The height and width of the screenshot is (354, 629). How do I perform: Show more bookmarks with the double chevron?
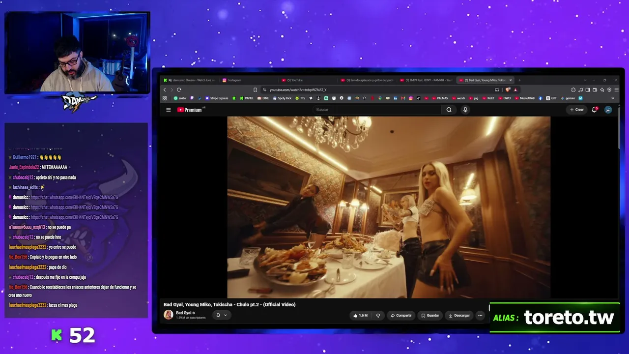[x=612, y=98]
